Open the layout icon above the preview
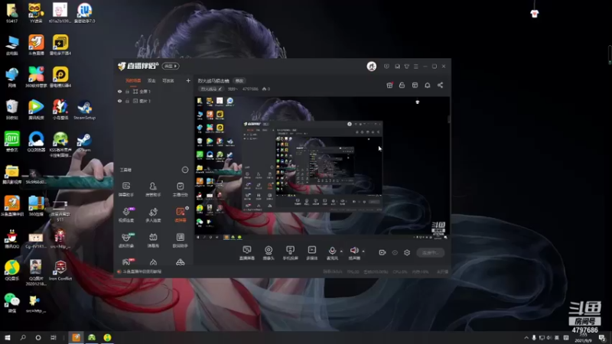 tap(415, 85)
